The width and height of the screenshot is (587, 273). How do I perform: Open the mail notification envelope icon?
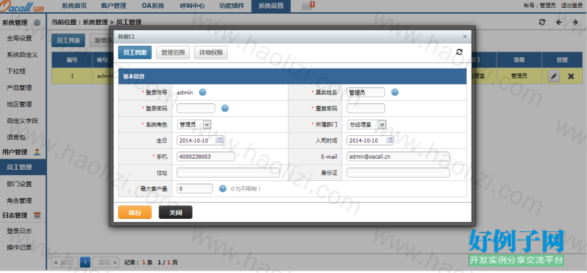[307, 6]
